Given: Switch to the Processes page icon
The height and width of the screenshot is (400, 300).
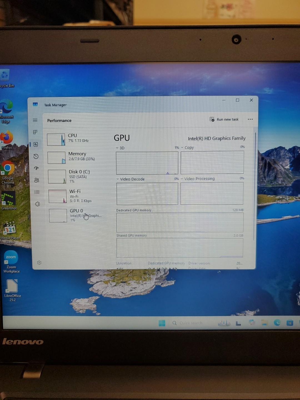Looking at the screenshot, I should pyautogui.click(x=35, y=132).
